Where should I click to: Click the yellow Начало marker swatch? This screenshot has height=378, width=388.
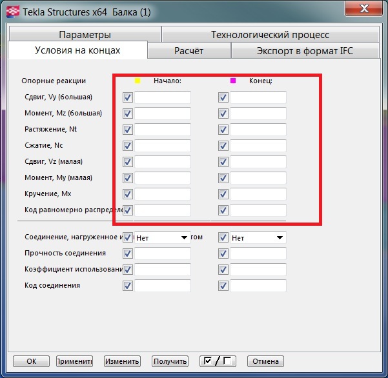138,81
